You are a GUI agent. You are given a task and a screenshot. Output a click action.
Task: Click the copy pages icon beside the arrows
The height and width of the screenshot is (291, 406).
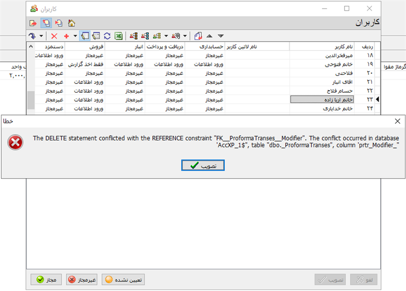198,36
